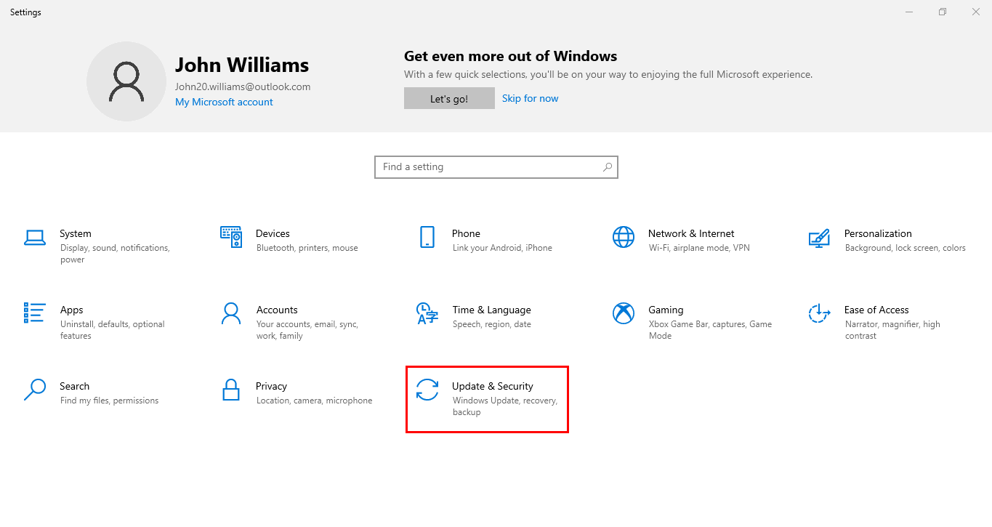Focus the Find a setting field
This screenshot has height=527, width=992.
point(496,167)
